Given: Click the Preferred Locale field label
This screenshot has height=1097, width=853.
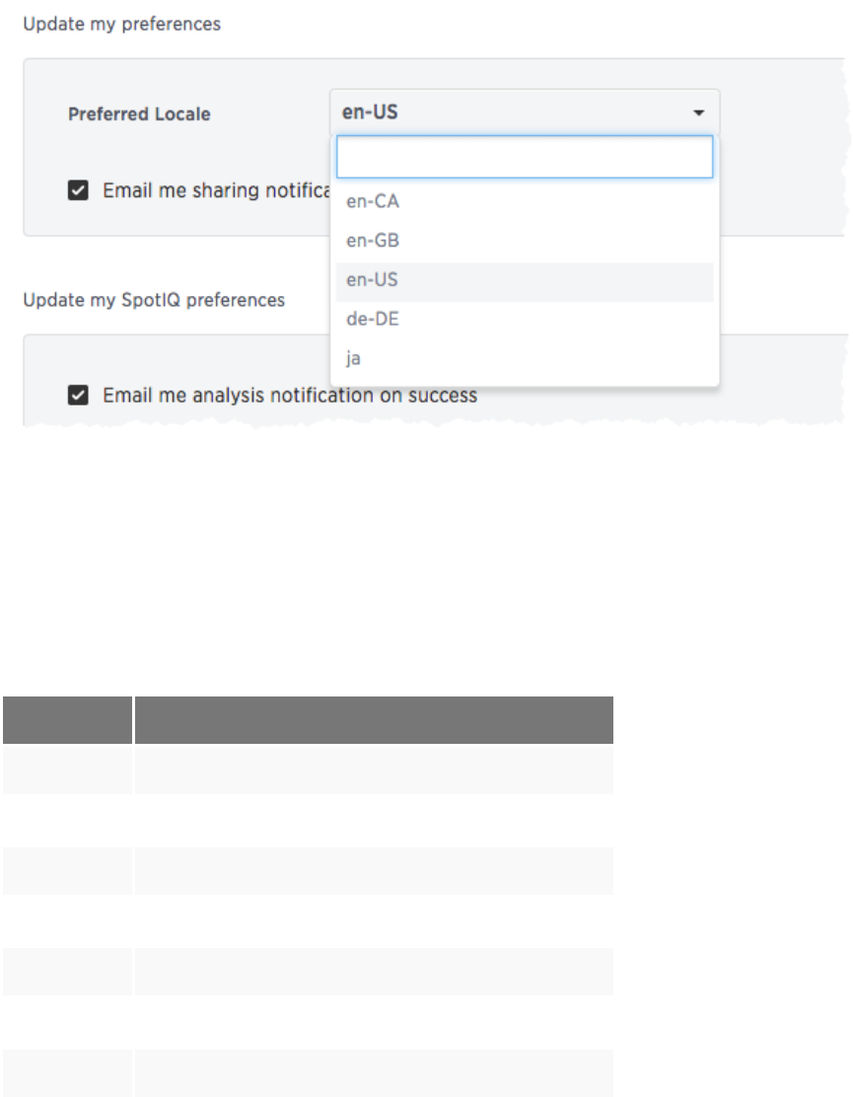Looking at the screenshot, I should [x=139, y=114].
